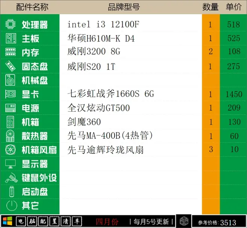This screenshot has height=228, width=247.
Task: Click the 其它 power symbol icon
Action: [11, 206]
